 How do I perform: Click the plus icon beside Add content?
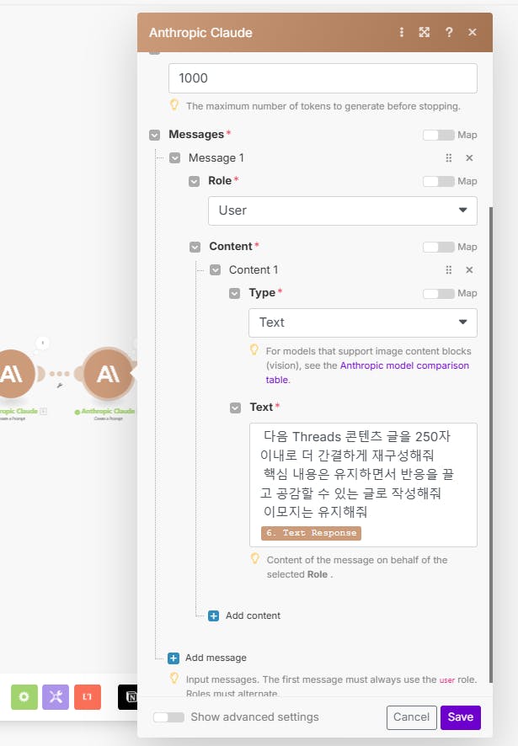214,616
